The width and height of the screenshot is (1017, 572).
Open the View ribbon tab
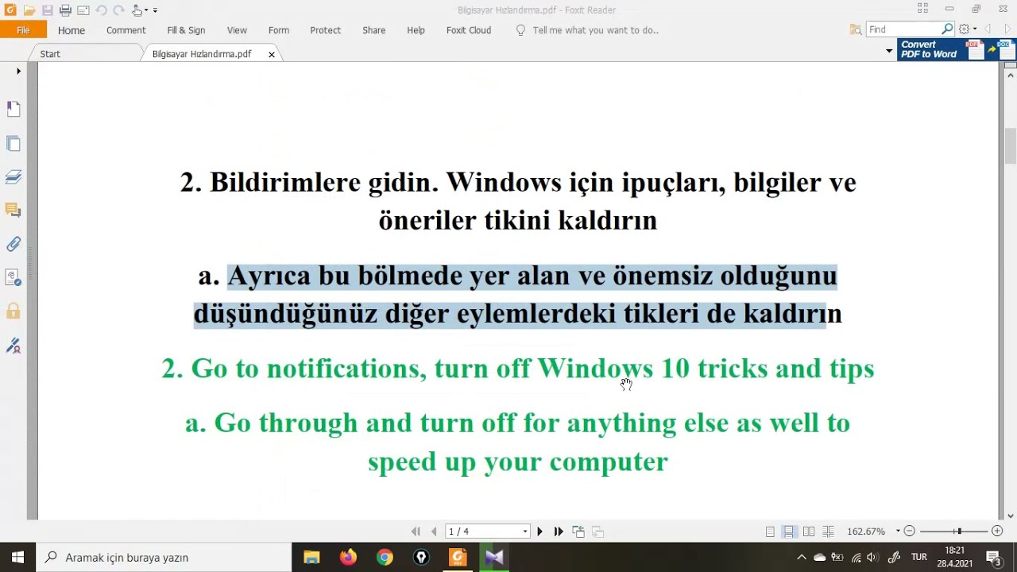237,30
